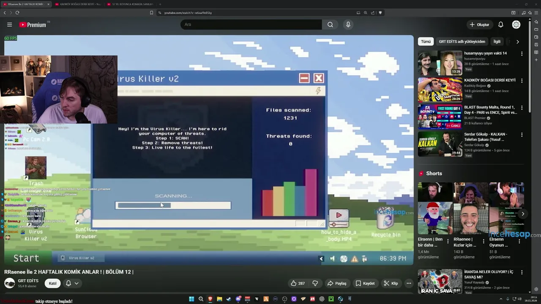Open the İRAN'DA NELER OLUYOR video title
This screenshot has height=304, width=541.
489,274
